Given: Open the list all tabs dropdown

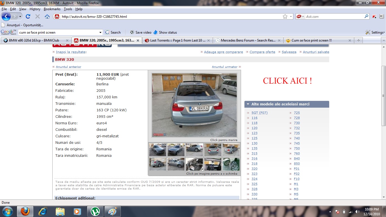Looking at the screenshot, I should (383, 40).
